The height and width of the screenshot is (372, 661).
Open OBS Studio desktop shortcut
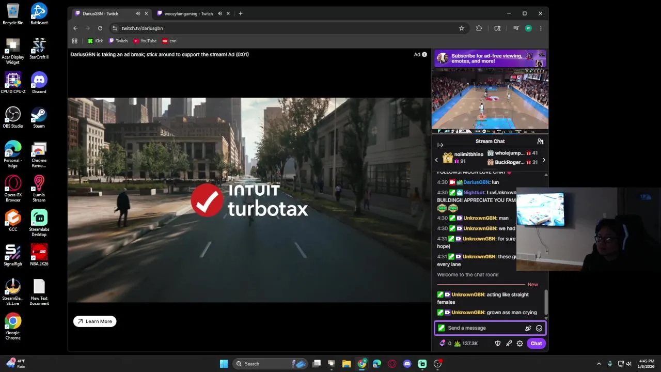tap(13, 117)
